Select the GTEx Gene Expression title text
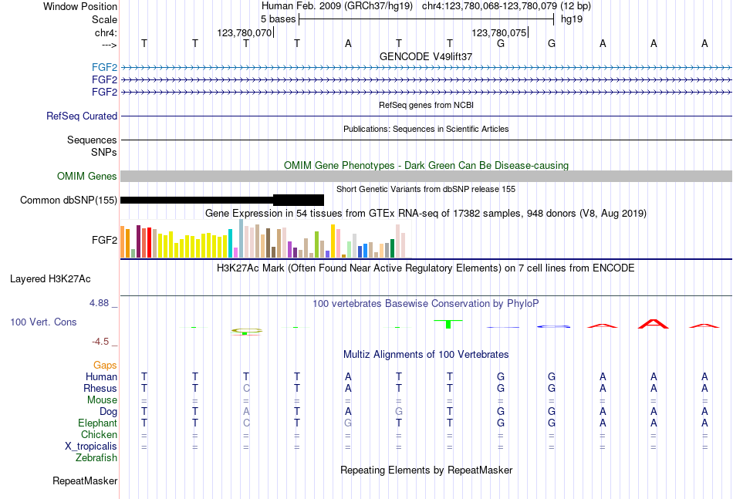The height and width of the screenshot is (499, 733). point(426,214)
